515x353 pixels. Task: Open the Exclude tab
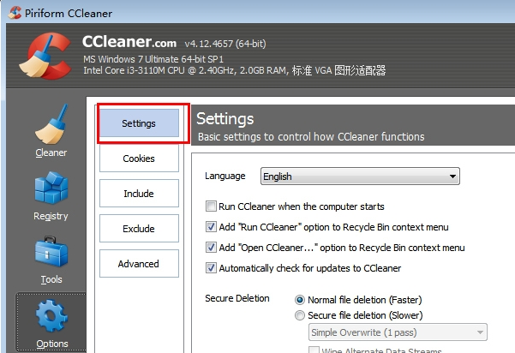[x=139, y=229]
